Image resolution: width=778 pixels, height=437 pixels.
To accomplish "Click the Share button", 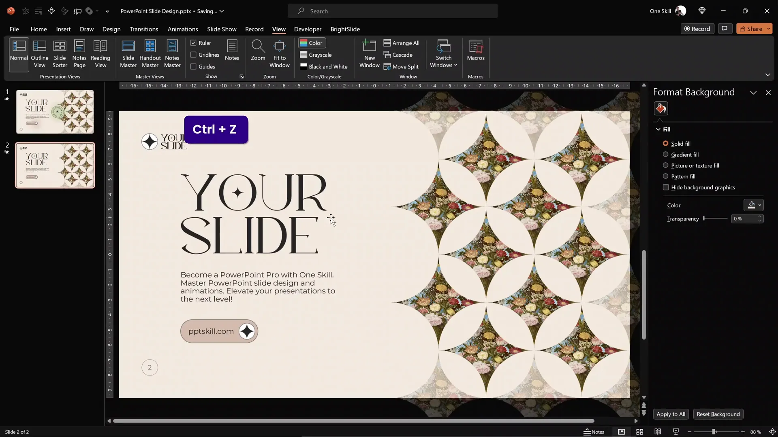I will coord(751,29).
